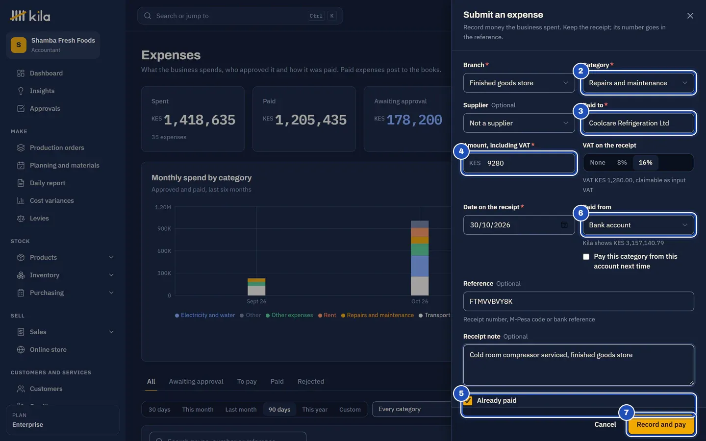The height and width of the screenshot is (441, 706).
Task: Click the Kila logo
Action: point(30,16)
